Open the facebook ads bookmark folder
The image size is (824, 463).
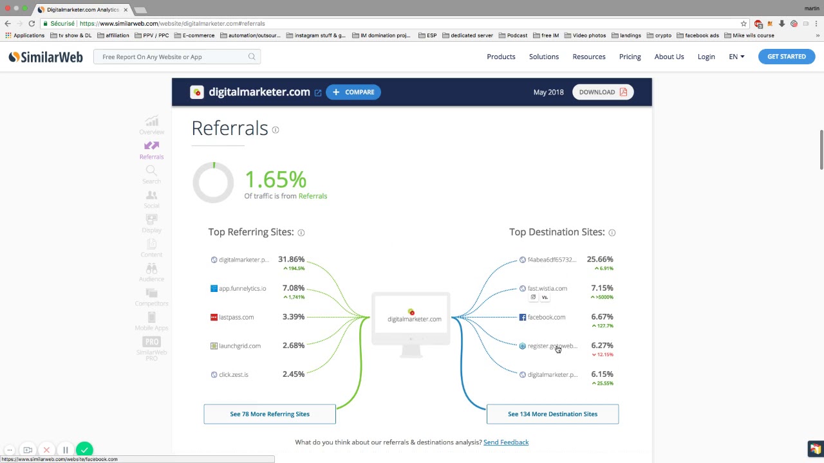click(698, 35)
